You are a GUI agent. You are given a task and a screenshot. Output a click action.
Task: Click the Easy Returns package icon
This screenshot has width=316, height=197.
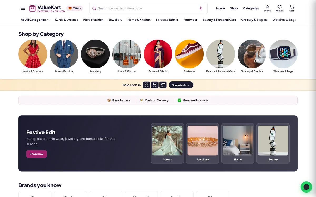coord(109,100)
